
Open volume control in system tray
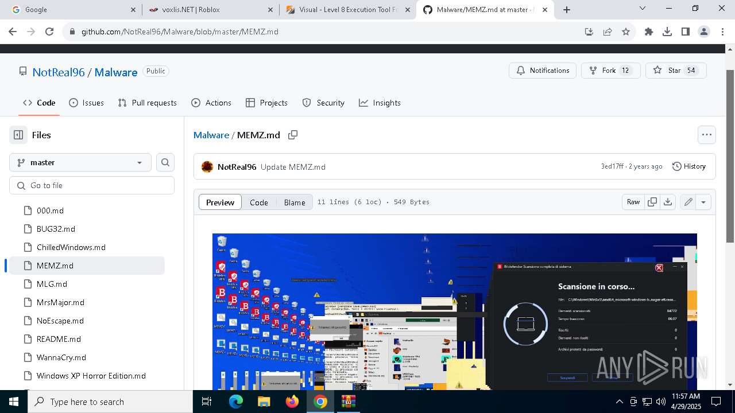pos(660,402)
